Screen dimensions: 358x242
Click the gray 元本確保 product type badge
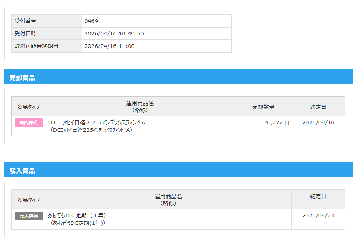(x=29, y=216)
